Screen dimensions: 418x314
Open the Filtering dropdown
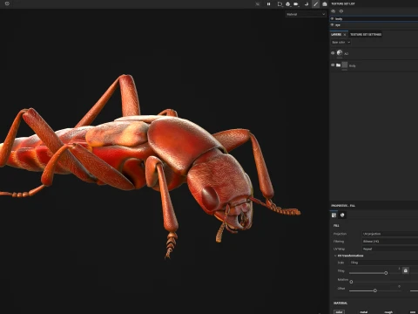click(390, 242)
